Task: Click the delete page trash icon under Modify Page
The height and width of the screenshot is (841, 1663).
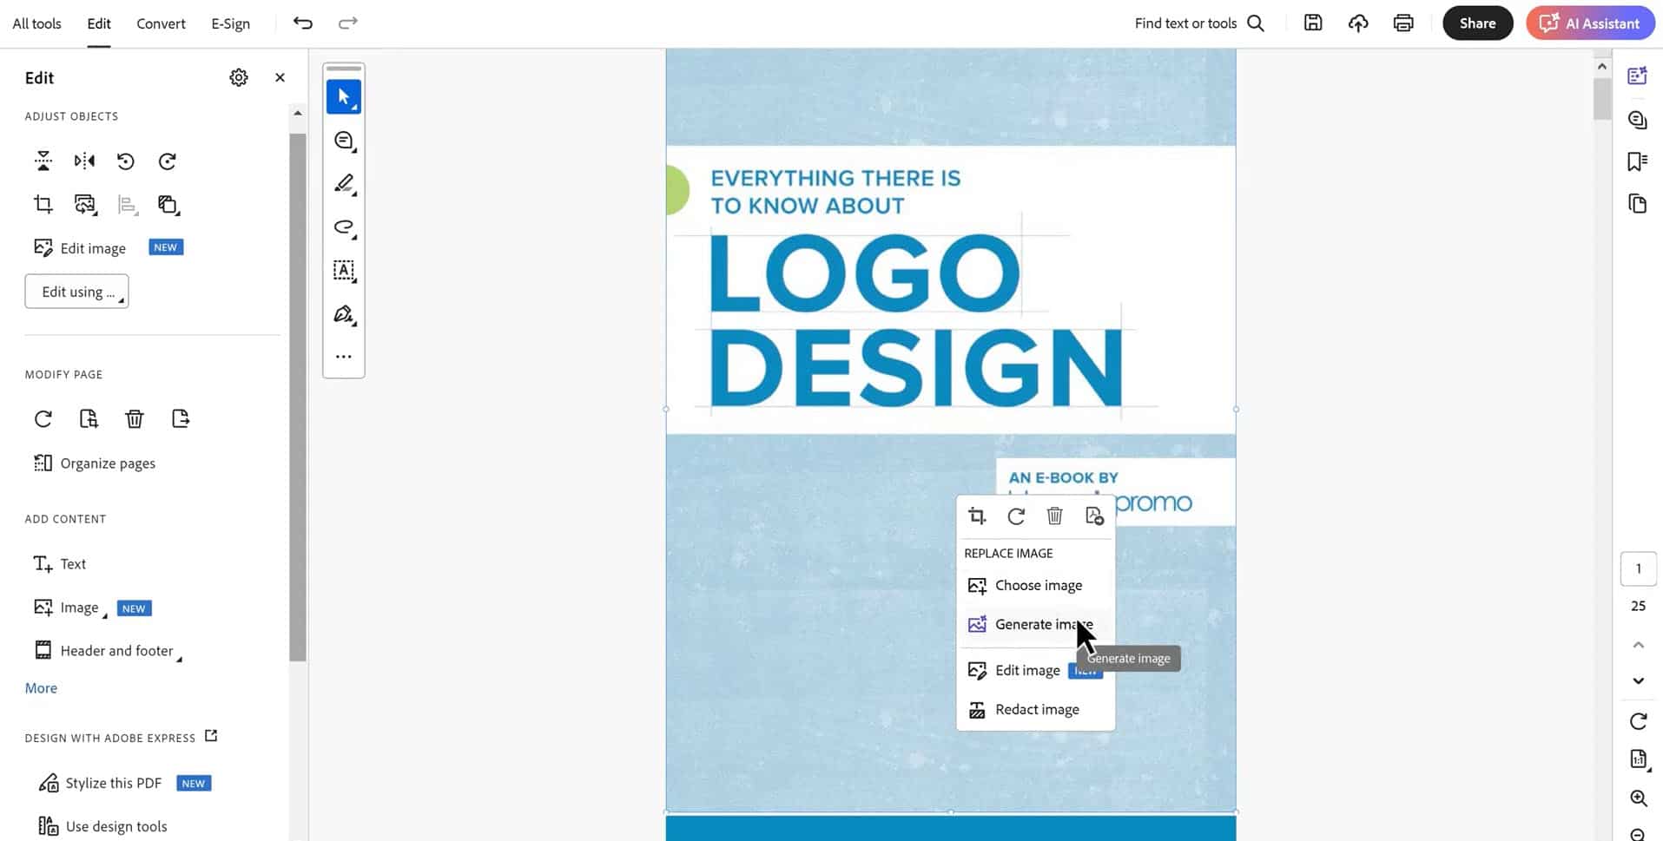Action: tap(135, 419)
